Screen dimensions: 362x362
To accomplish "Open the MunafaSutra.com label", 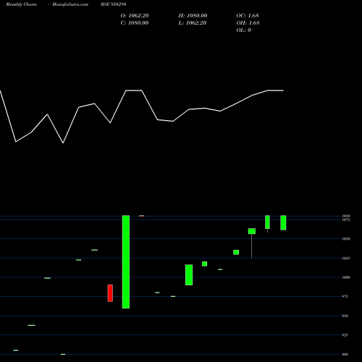I will click(x=70, y=4).
